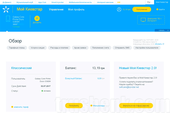Click the 13,19 грн header balance
The width and height of the screenshot is (170, 113).
[x=126, y=10]
